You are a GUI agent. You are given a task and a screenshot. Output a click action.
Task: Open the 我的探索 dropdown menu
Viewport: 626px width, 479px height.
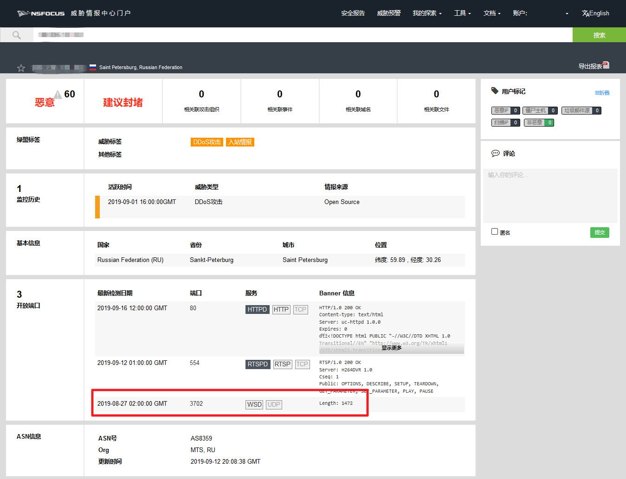[427, 13]
